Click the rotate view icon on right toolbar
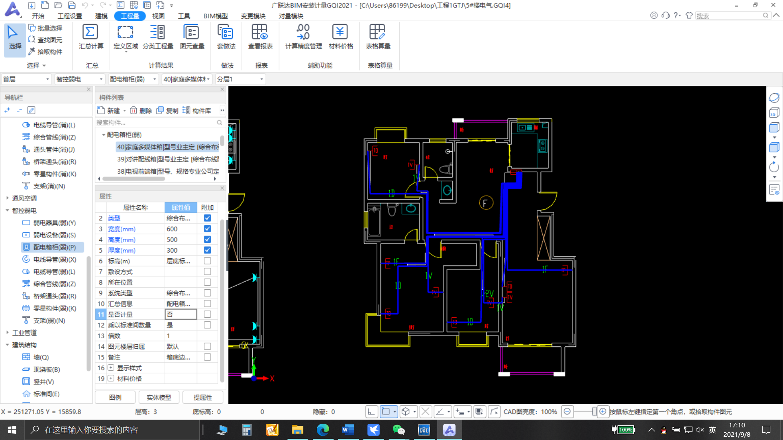This screenshot has height=440, width=783. point(774,167)
